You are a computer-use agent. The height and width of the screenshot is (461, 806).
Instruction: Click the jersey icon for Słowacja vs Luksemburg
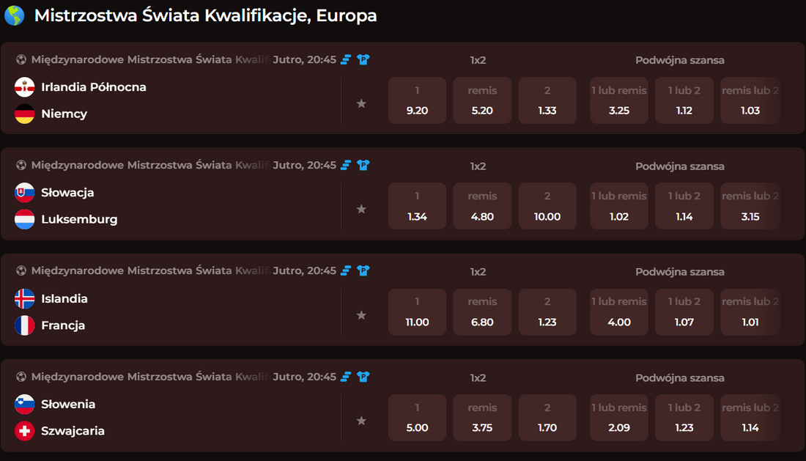(363, 166)
